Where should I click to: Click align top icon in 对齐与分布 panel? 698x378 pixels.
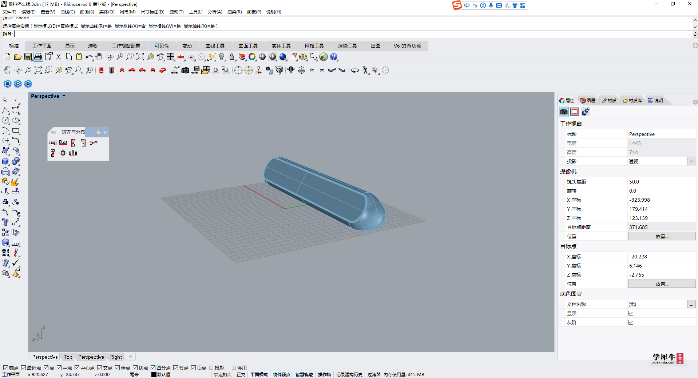tap(53, 143)
